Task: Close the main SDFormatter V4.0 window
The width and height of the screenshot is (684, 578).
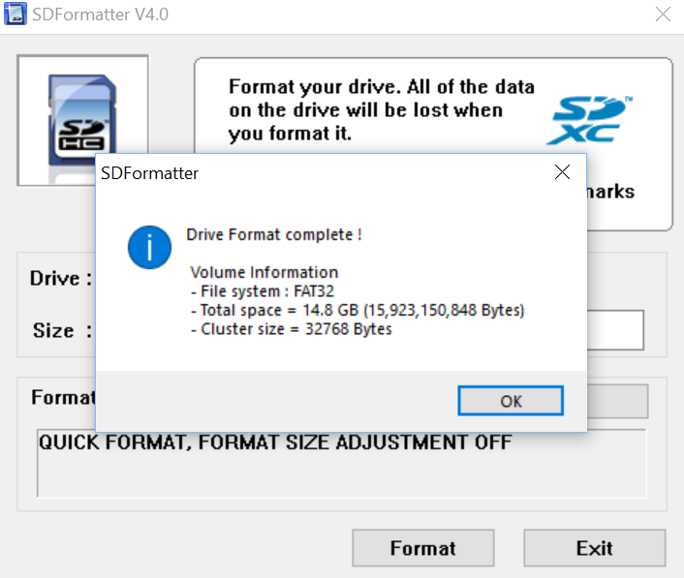Action: coord(663,15)
